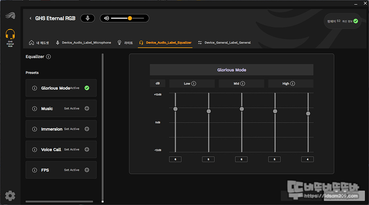Click second EQ band slider handle

(x=209, y=112)
